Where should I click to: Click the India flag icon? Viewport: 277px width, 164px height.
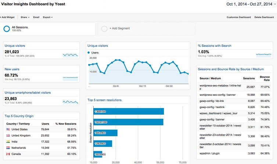click(8, 141)
